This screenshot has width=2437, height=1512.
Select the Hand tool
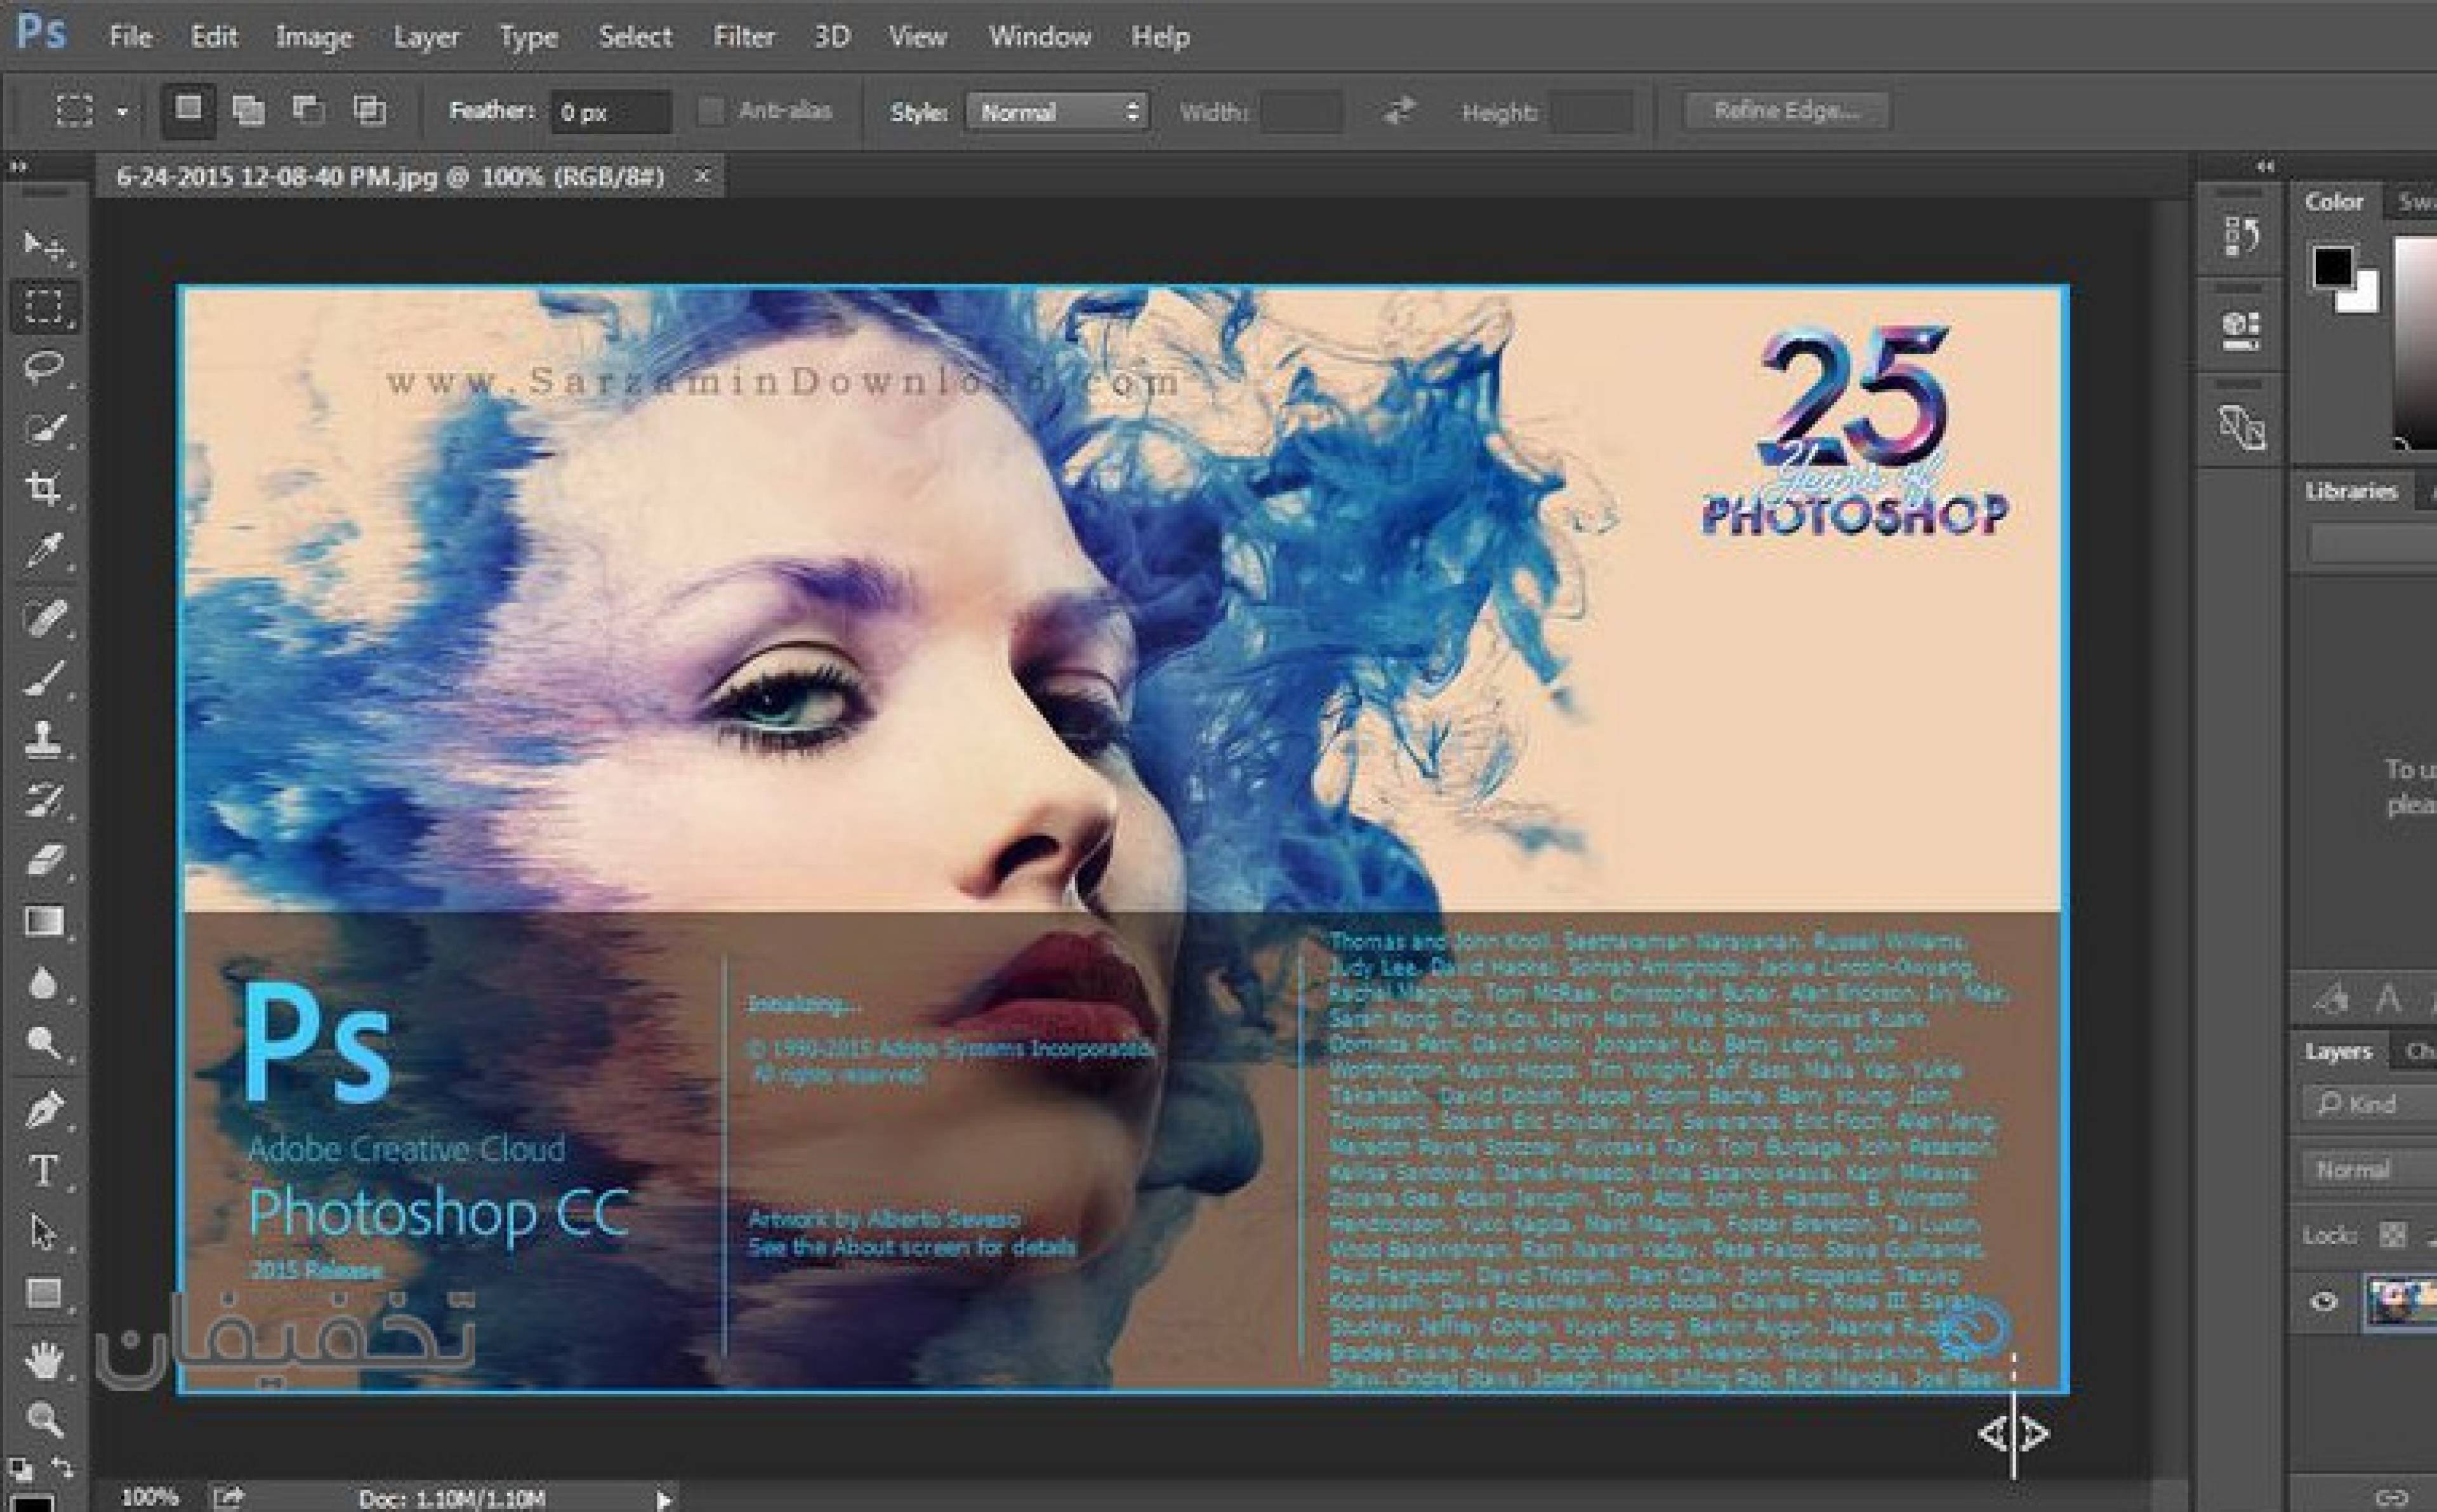43,1359
